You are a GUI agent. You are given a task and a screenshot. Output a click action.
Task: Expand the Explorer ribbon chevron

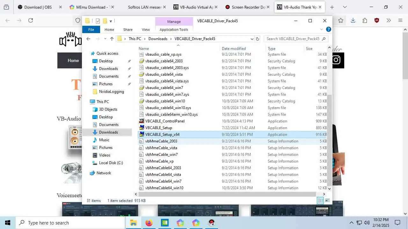click(x=321, y=29)
